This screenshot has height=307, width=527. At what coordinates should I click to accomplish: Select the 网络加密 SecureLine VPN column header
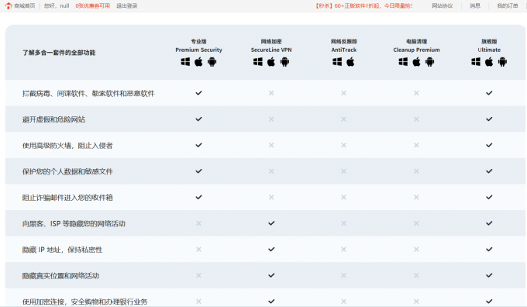click(271, 46)
